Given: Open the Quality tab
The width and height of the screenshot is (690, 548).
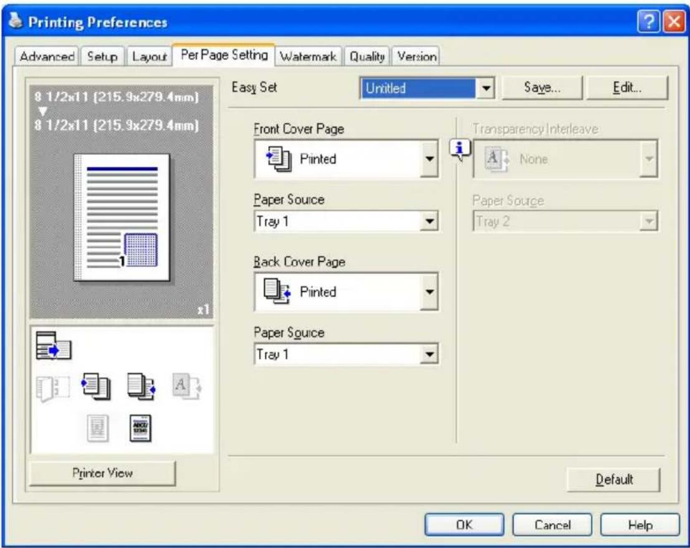Looking at the screenshot, I should point(367,56).
